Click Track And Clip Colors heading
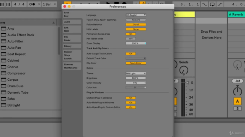The width and height of the screenshot is (245, 137). pos(98,48)
